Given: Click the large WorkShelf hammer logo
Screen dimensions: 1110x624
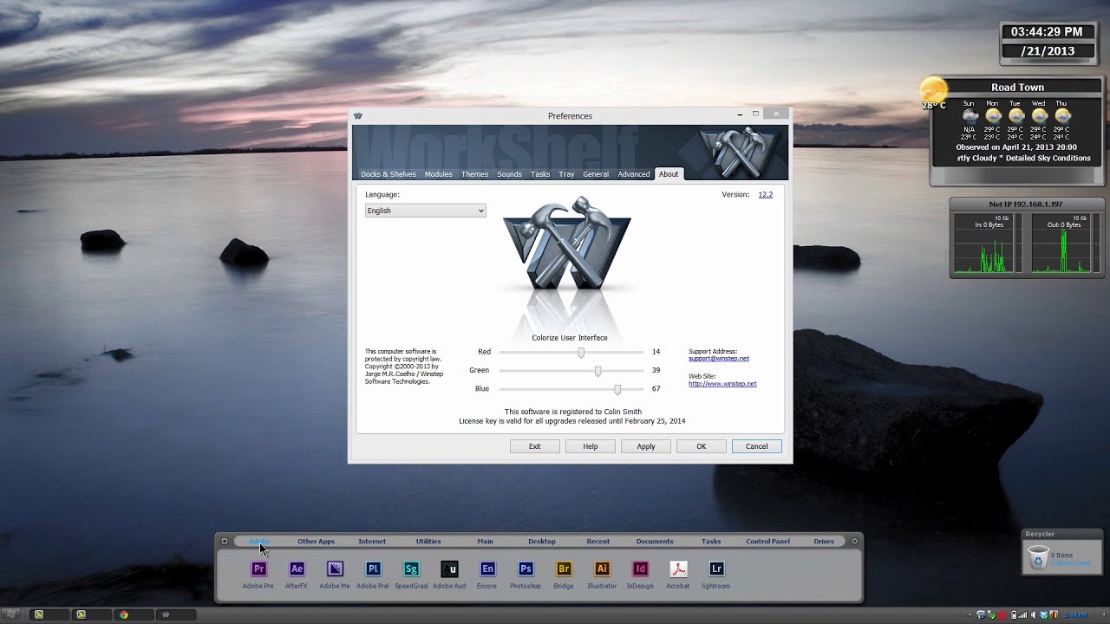Looking at the screenshot, I should 567,244.
